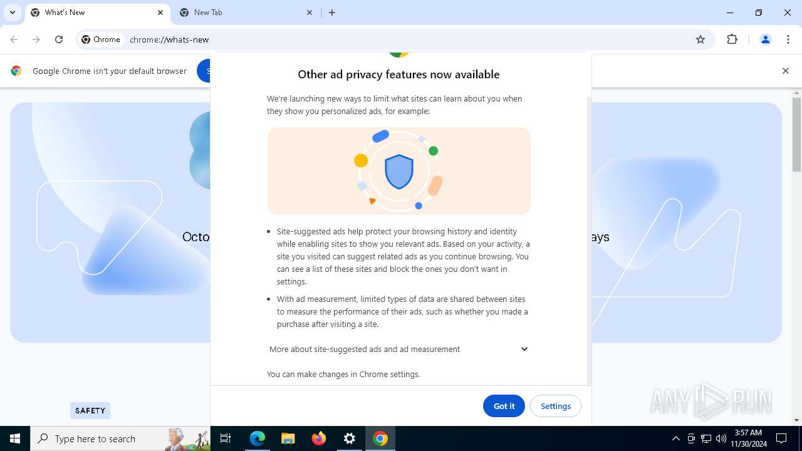
Task: Click the taskbar search box
Action: coord(120,438)
